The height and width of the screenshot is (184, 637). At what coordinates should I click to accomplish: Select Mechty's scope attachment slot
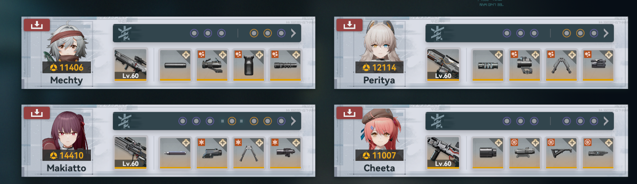coord(212,65)
